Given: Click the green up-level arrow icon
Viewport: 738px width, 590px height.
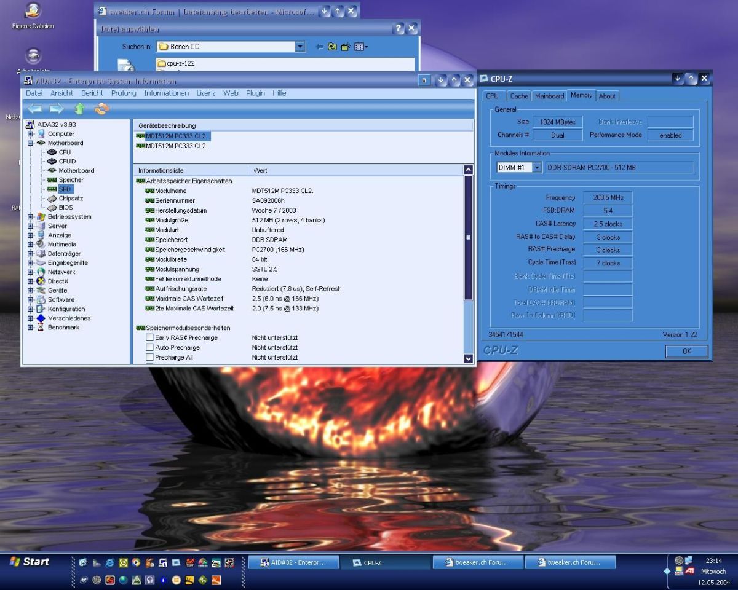Looking at the screenshot, I should (x=79, y=109).
